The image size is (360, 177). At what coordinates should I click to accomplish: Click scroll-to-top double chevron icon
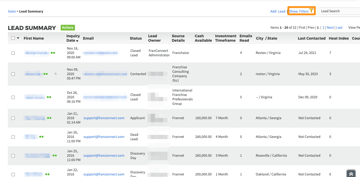tap(351, 174)
